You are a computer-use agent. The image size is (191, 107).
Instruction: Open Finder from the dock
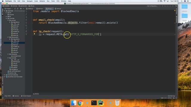tap(74, 103)
